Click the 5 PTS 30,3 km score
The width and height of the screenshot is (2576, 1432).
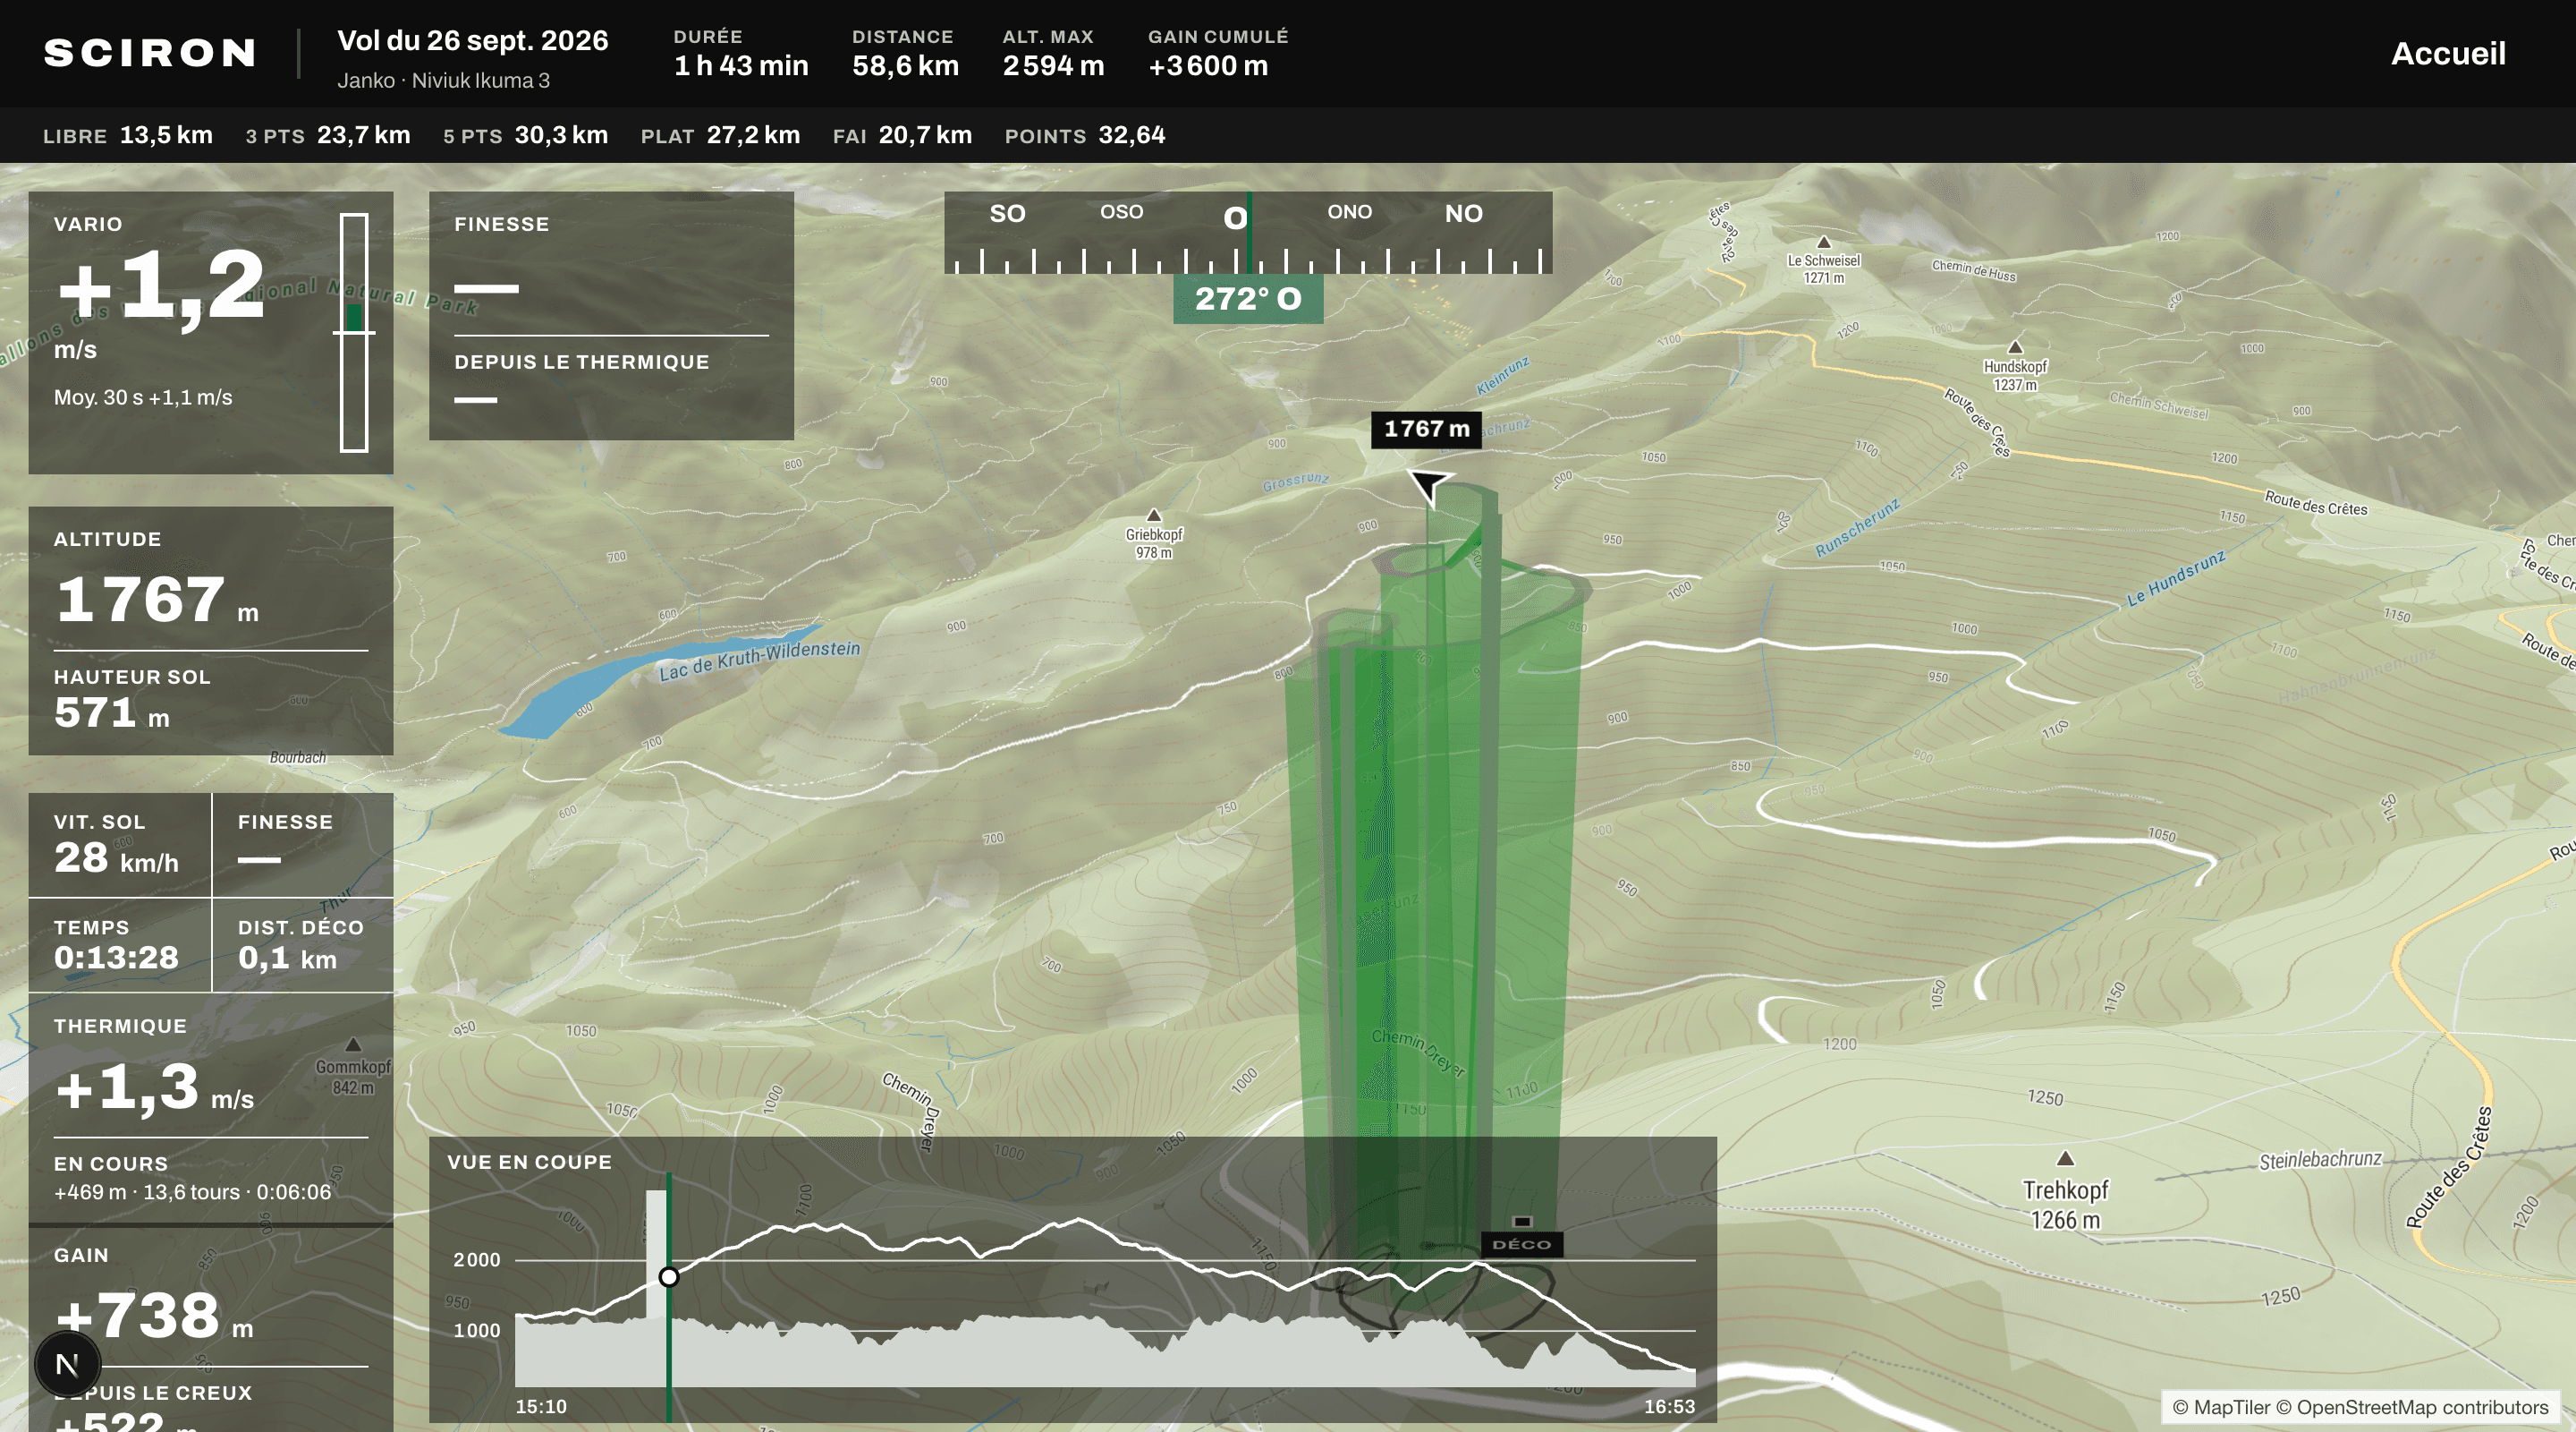coord(526,135)
